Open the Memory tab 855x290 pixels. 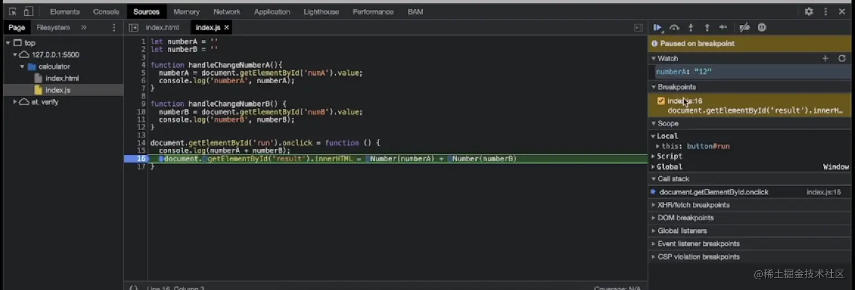click(187, 11)
